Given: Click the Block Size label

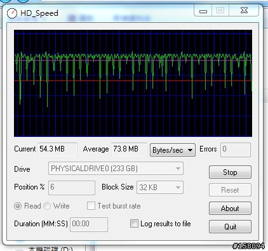Looking at the screenshot, I should [x=117, y=187].
